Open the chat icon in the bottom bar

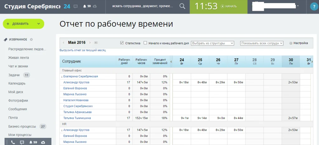22,142
